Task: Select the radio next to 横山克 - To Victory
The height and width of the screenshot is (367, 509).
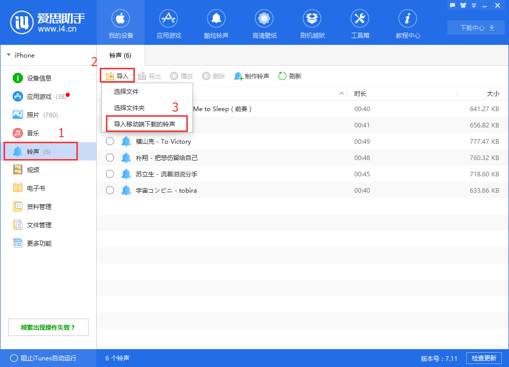Action: (x=109, y=141)
